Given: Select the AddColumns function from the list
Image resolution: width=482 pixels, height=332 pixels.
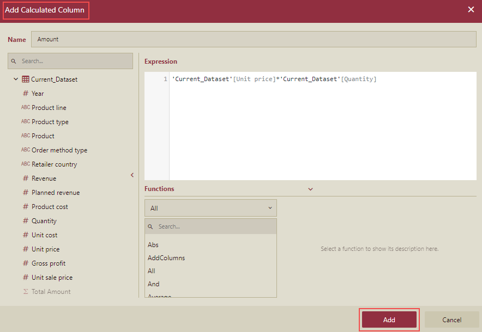Looking at the screenshot, I should click(165, 257).
